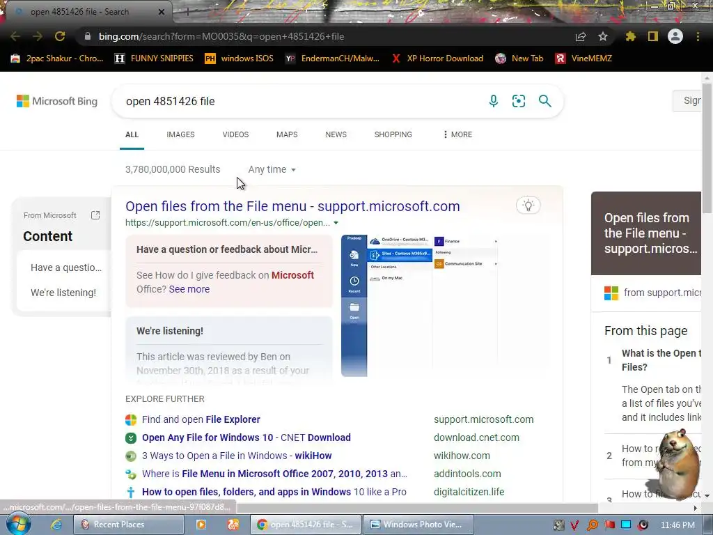
Task: Expand the arrow beside support.microsoft.com URL
Action: click(336, 223)
